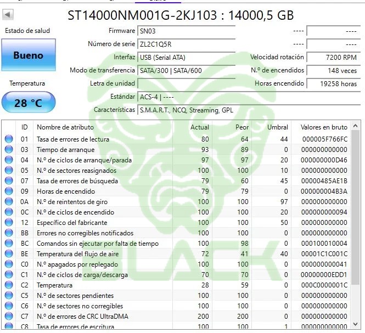Select the Específico del fabricante row
The image size is (365, 333).
pos(176,223)
